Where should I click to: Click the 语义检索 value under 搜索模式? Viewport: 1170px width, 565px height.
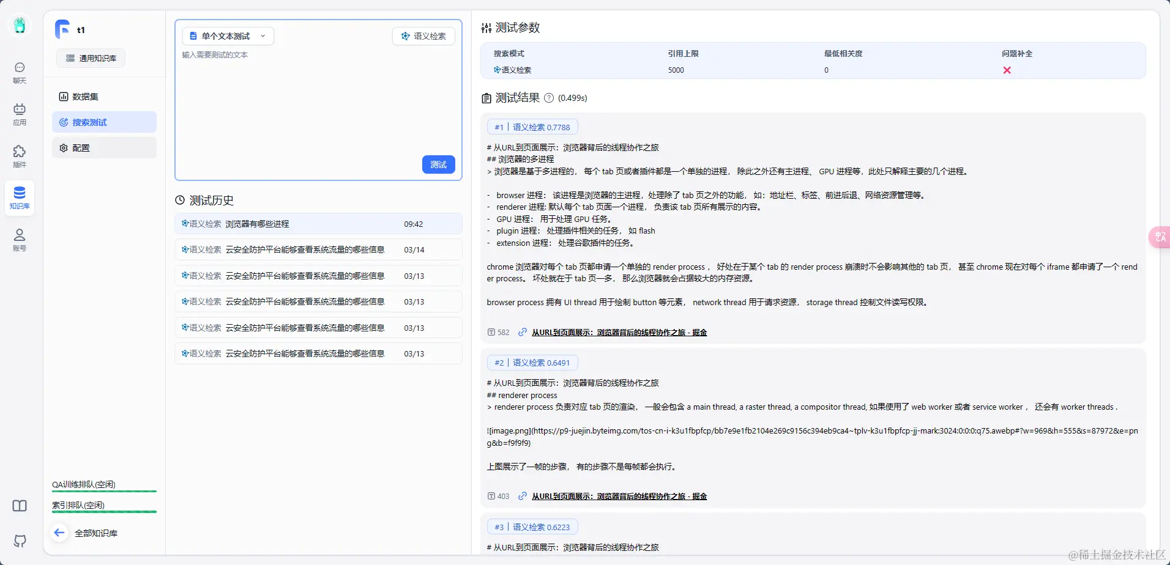point(513,70)
